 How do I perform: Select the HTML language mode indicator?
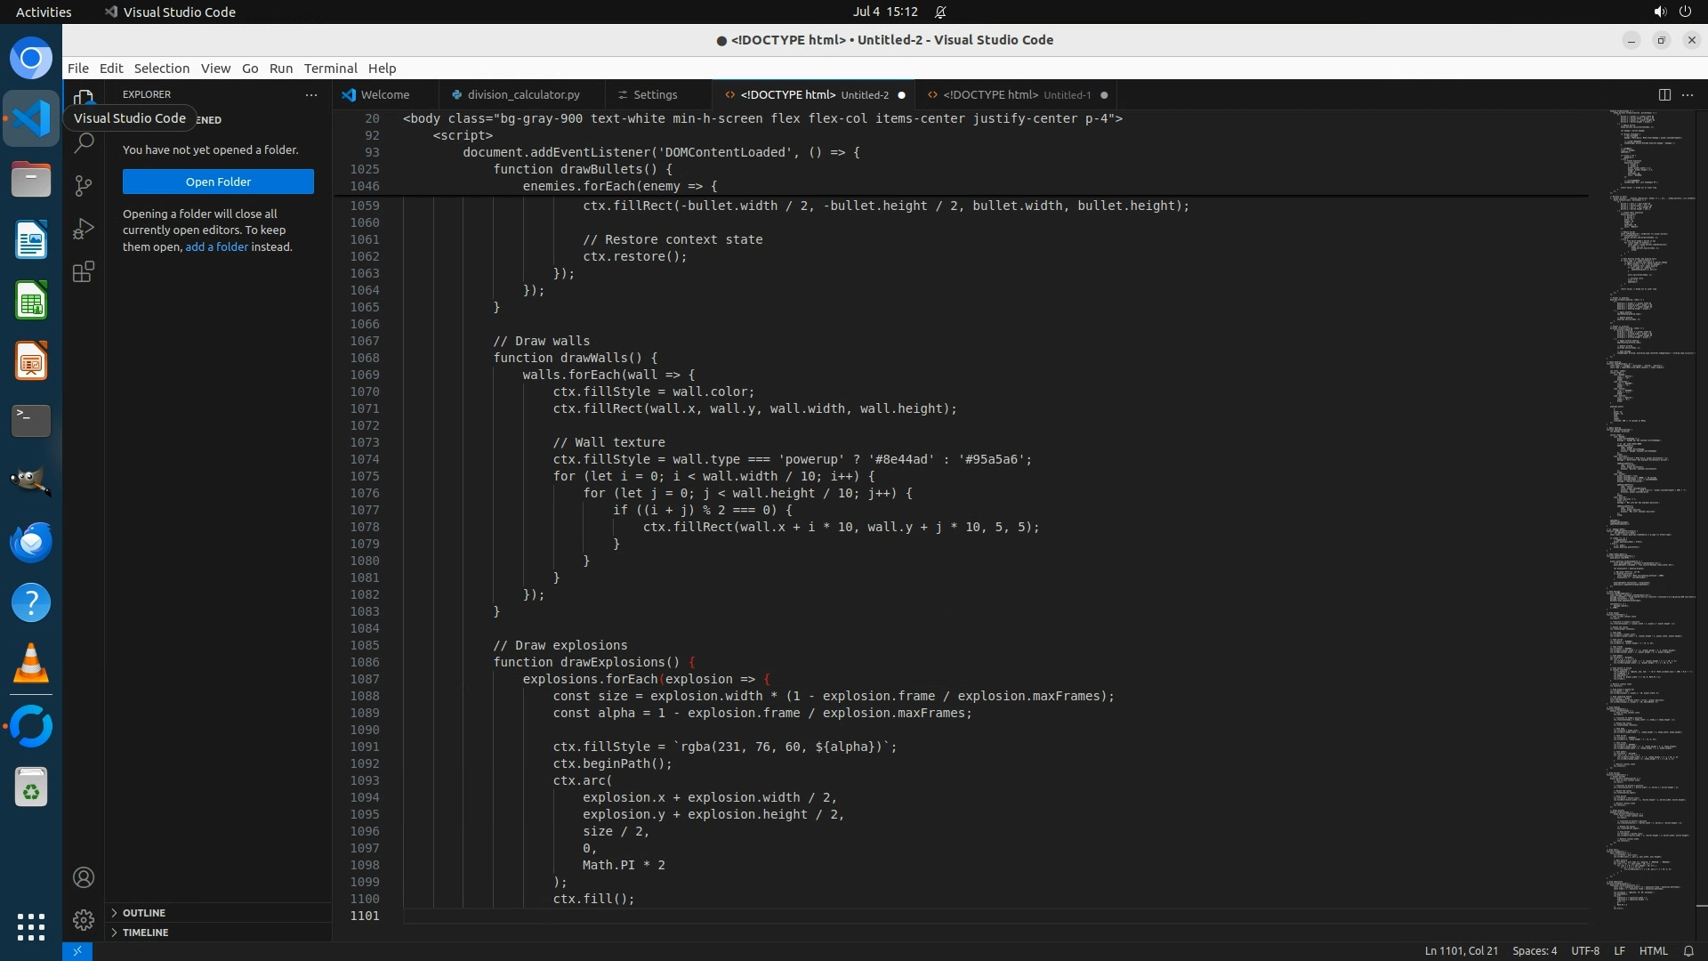pyautogui.click(x=1653, y=951)
